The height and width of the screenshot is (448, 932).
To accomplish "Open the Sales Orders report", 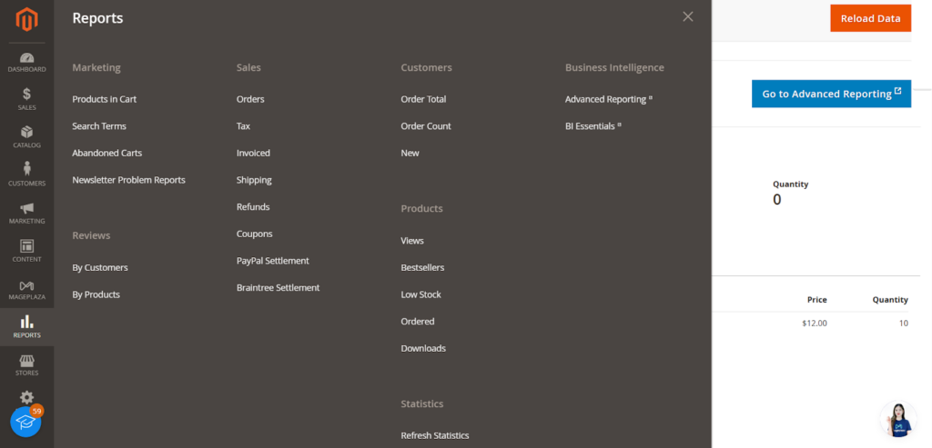I will coord(250,99).
